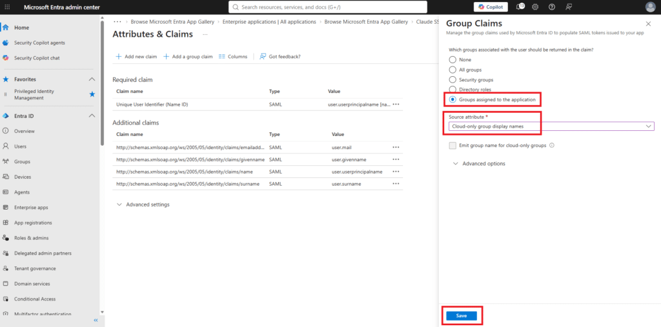The height and width of the screenshot is (327, 661).
Task: Click Got feedback?
Action: [x=280, y=57]
